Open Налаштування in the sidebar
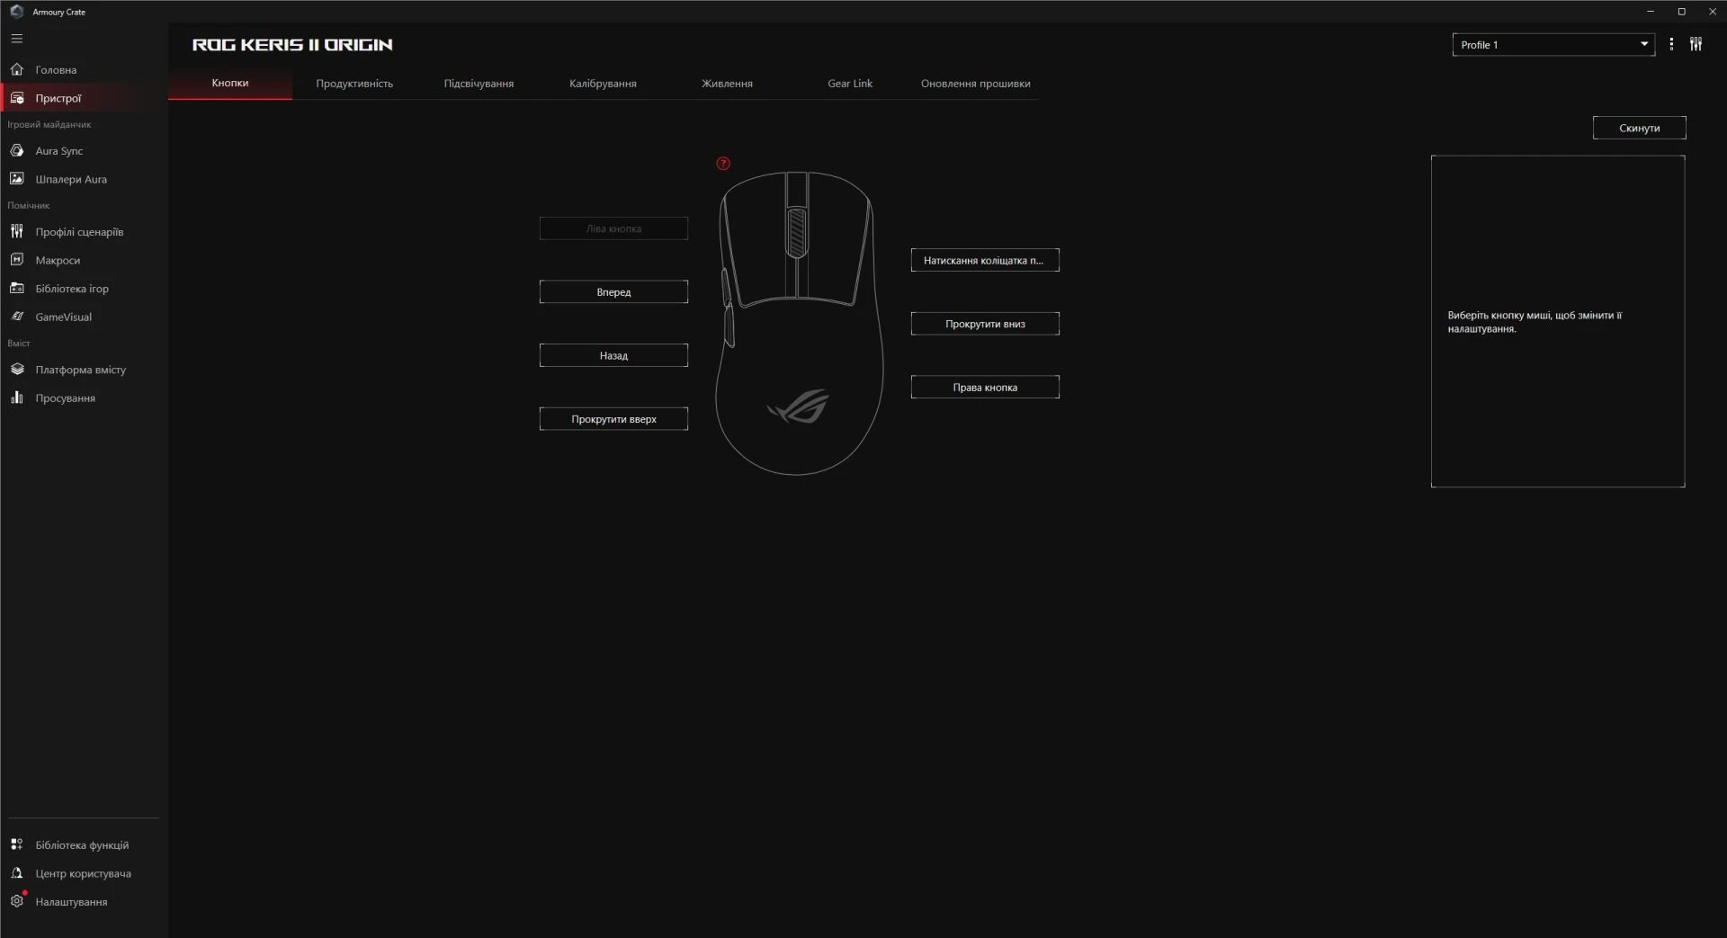Image resolution: width=1727 pixels, height=938 pixels. pos(84,901)
